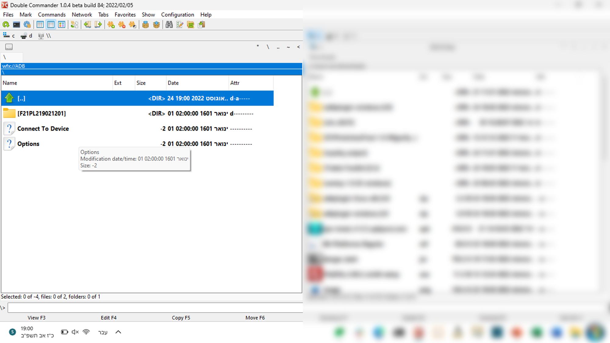Open network drive \\ button
The width and height of the screenshot is (610, 343).
tap(45, 36)
